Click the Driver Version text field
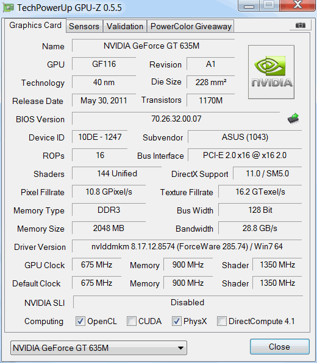The height and width of the screenshot is (363, 317). (x=187, y=246)
